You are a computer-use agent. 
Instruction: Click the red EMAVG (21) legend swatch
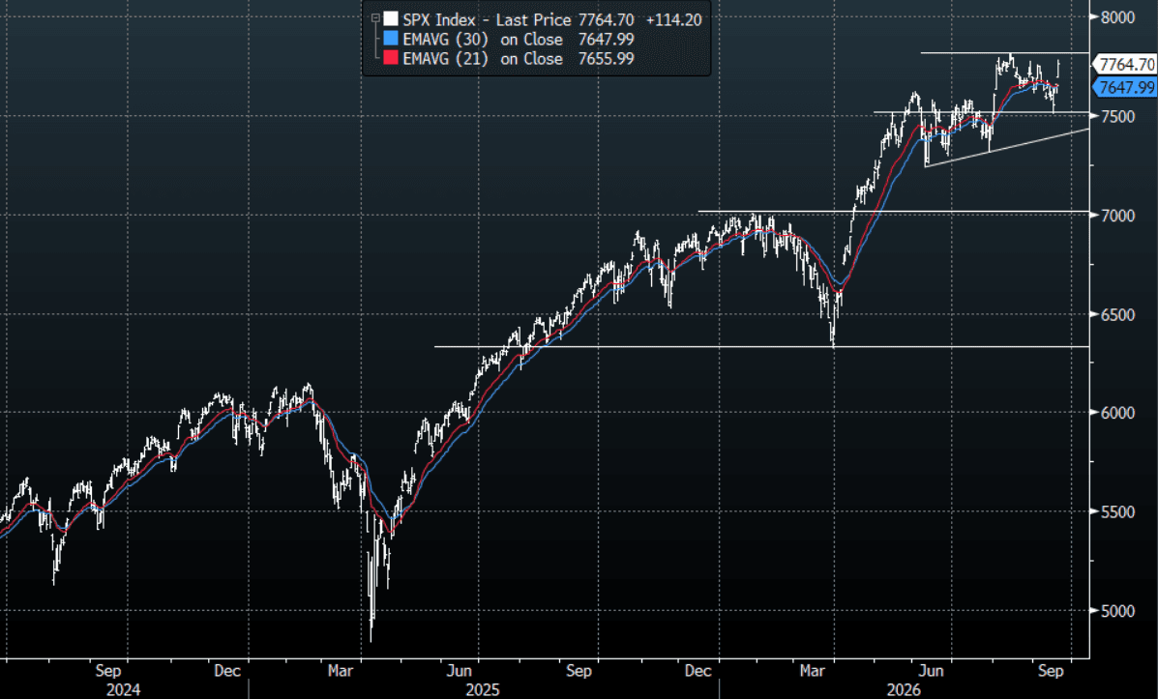(391, 58)
